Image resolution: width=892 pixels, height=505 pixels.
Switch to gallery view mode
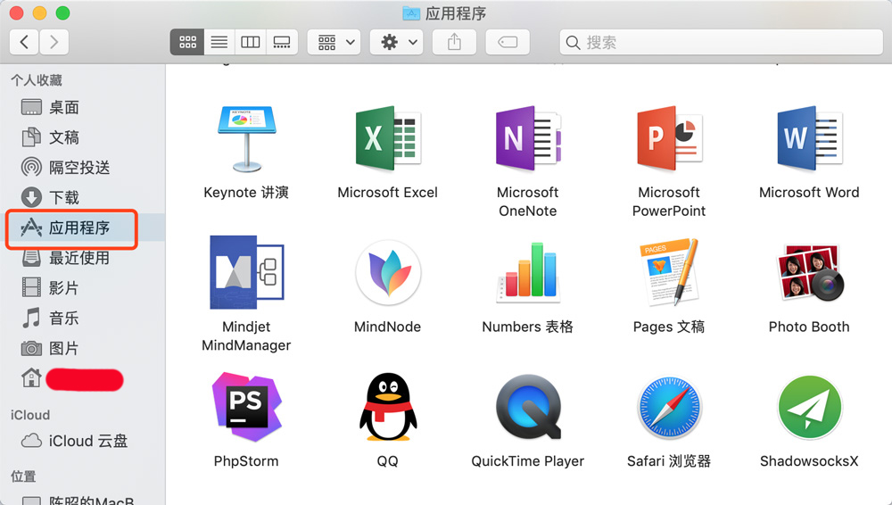[x=282, y=42]
